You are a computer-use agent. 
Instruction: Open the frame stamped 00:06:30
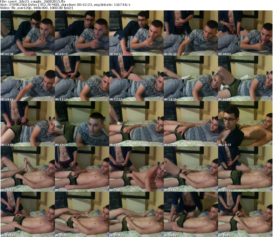191,33
